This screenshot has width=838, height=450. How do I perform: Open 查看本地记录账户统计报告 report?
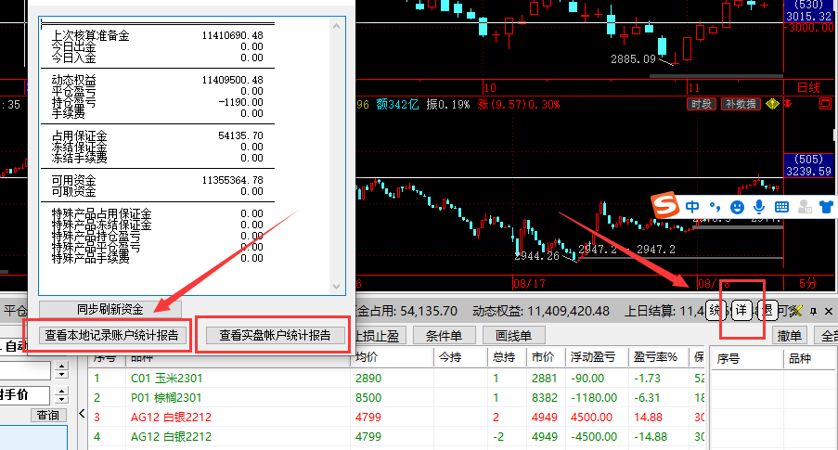pos(111,335)
